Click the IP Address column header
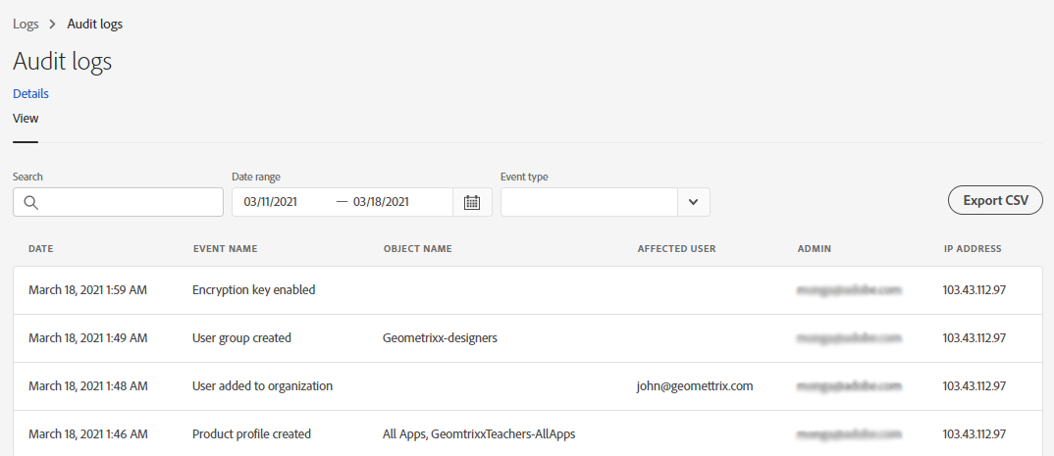The height and width of the screenshot is (456, 1054). tap(973, 249)
